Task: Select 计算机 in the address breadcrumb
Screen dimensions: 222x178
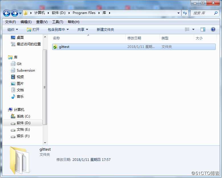Action: pos(40,13)
